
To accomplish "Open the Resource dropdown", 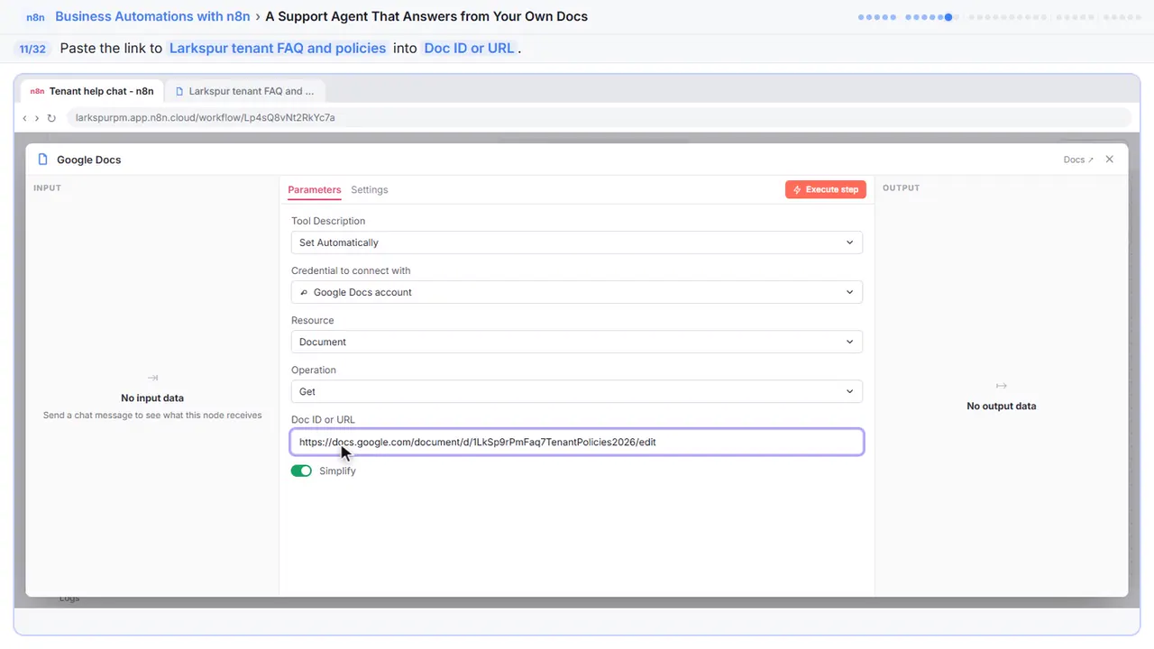I will pyautogui.click(x=576, y=342).
